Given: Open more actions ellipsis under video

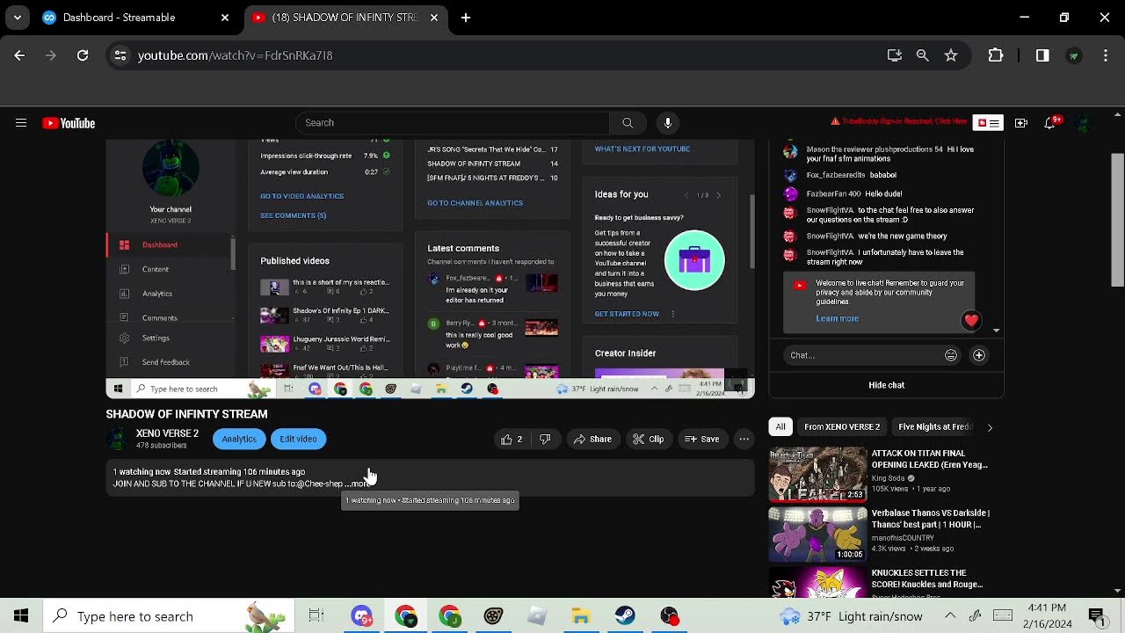Looking at the screenshot, I should (x=744, y=439).
